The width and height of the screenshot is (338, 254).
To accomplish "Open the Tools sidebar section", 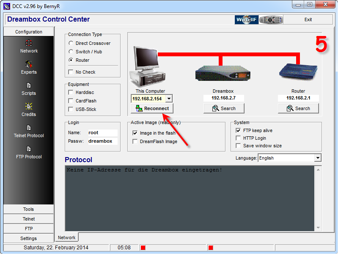I will click(28, 209).
